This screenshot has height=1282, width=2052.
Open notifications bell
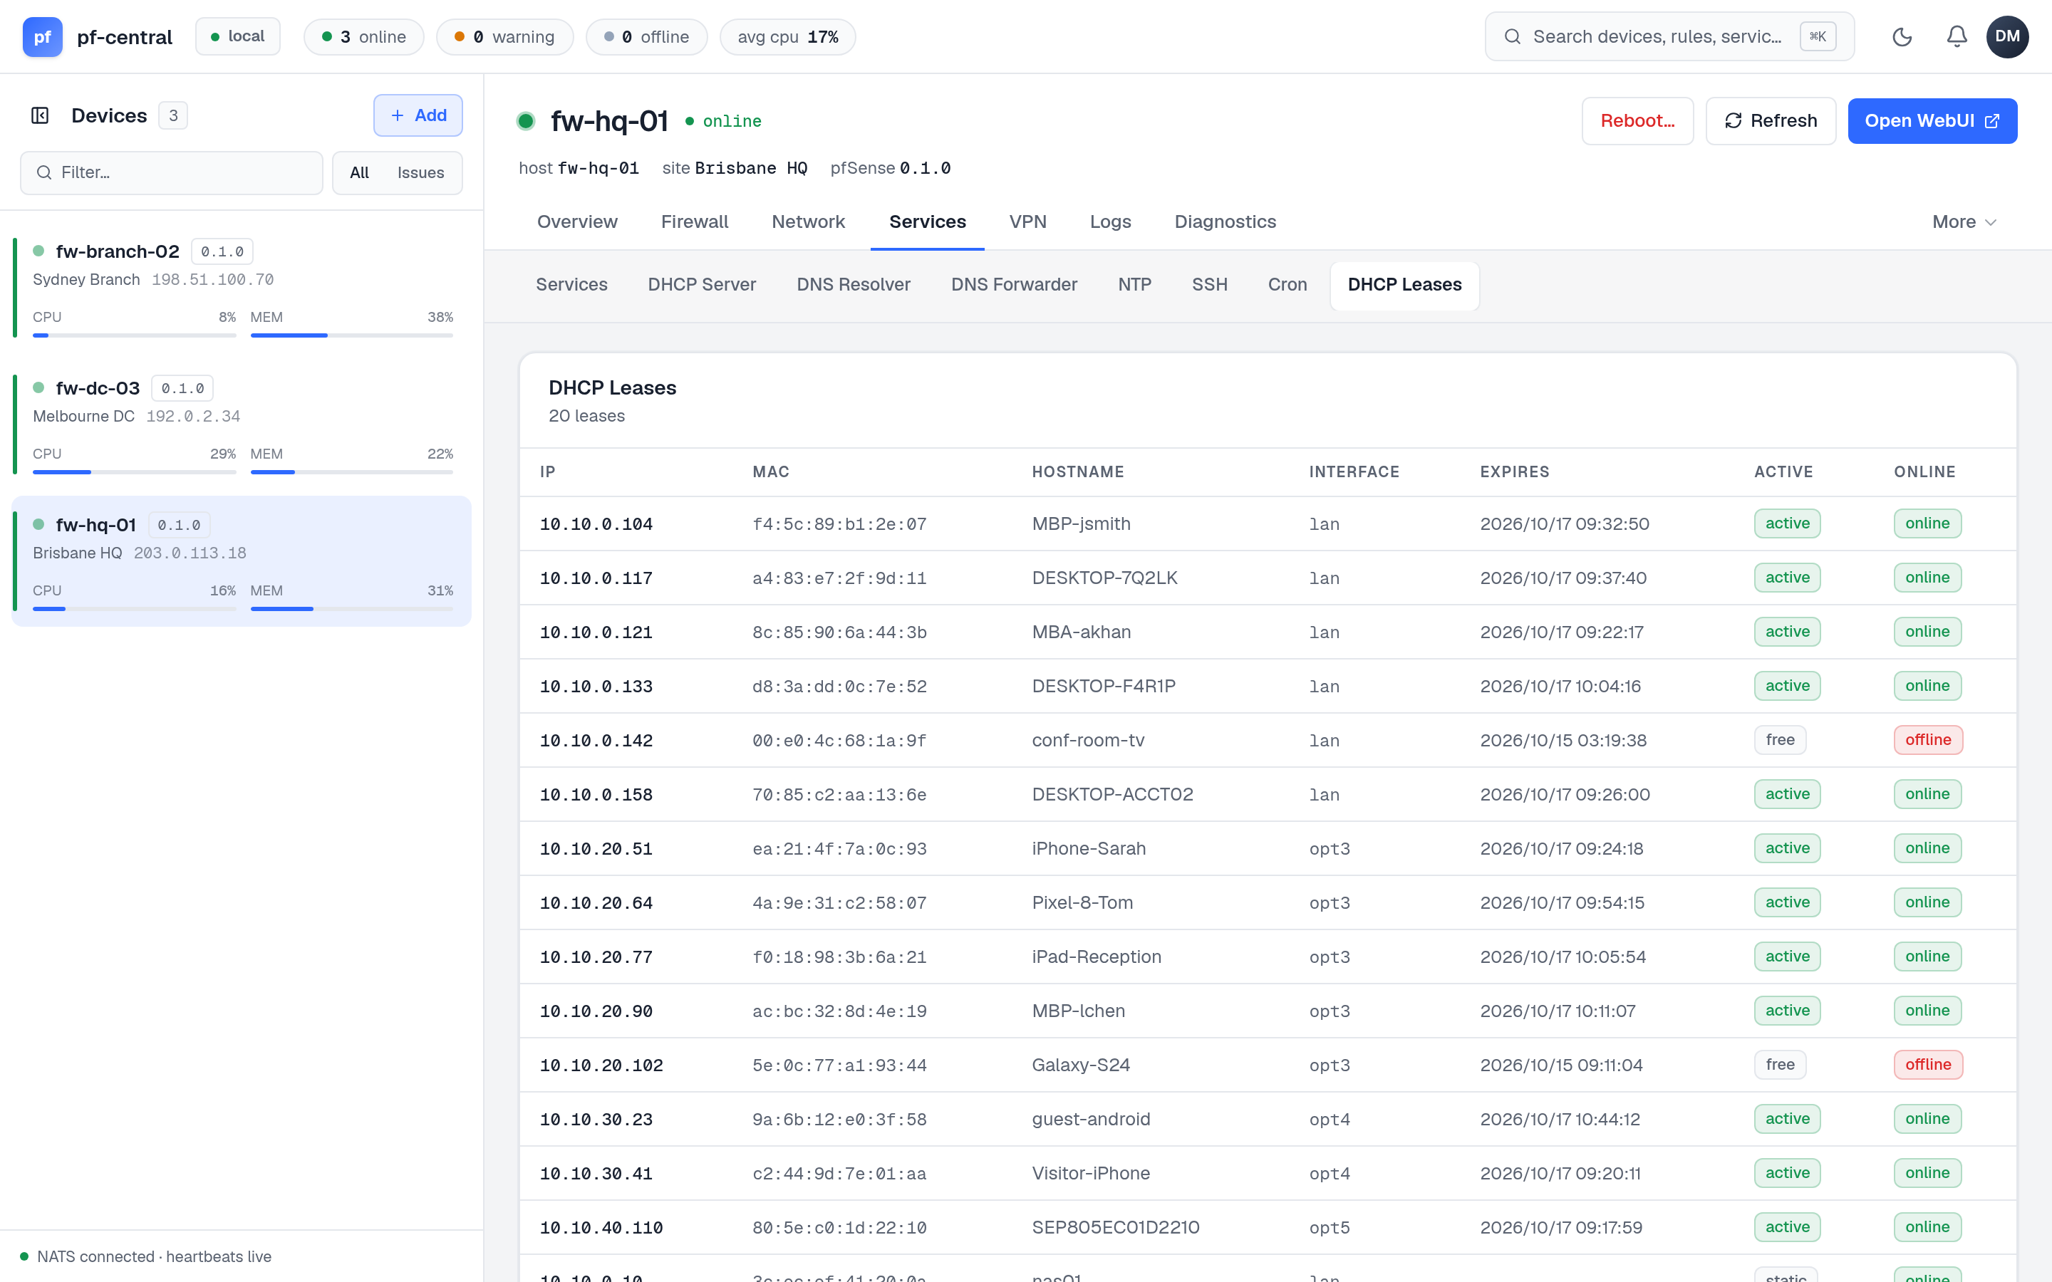(1957, 36)
